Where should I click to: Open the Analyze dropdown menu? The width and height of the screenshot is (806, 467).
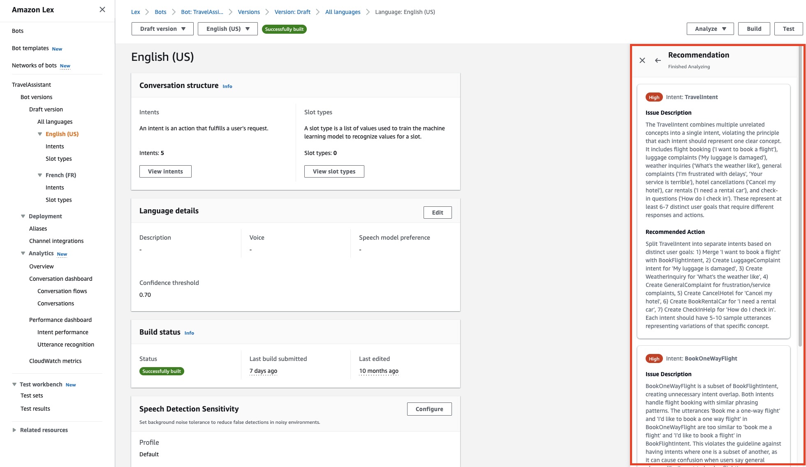710,29
